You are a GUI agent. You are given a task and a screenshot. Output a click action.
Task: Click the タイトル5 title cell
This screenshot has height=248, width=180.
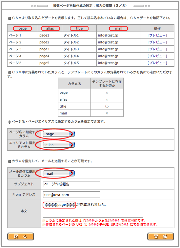tap(79, 63)
